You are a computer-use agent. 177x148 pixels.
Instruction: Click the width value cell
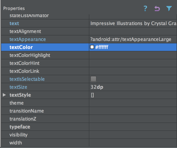[133, 143]
